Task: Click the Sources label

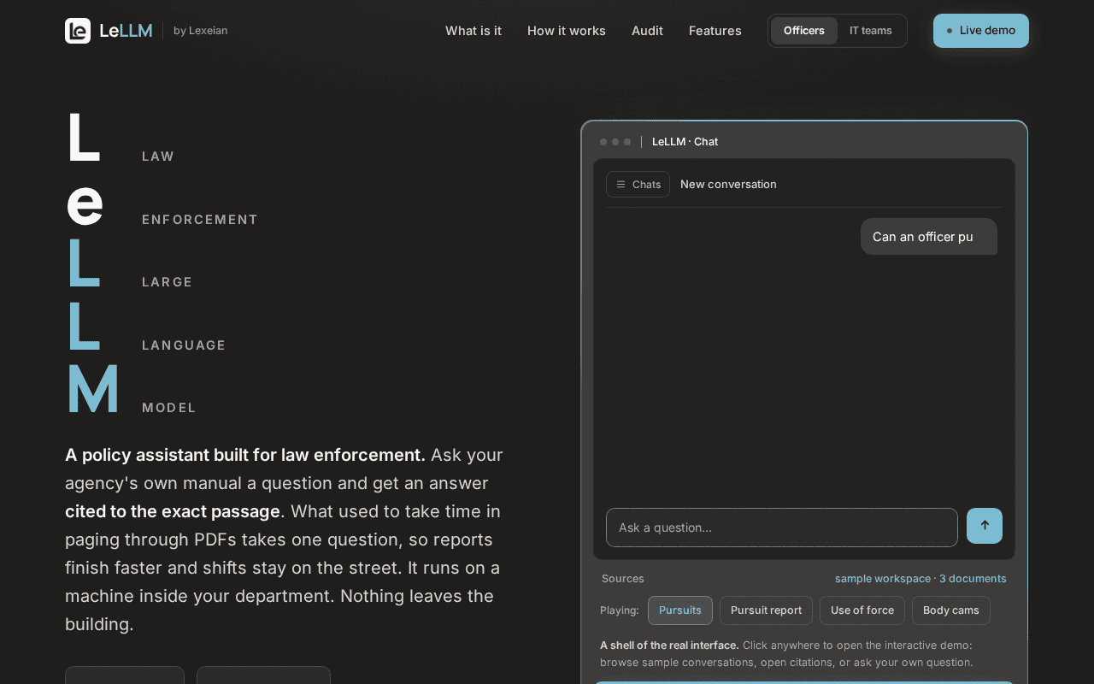Action: [x=623, y=579]
